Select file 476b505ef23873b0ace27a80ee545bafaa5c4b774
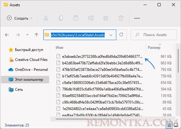This screenshot has width=181, height=129. [x=102, y=70]
